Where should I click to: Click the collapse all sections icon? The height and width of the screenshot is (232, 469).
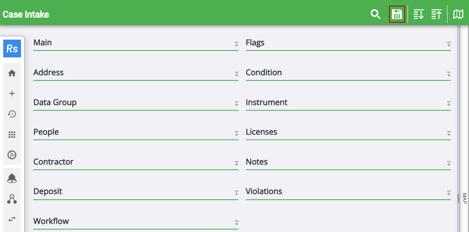[x=436, y=15]
